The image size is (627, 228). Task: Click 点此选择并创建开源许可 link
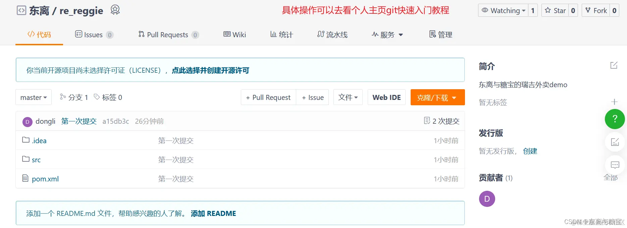point(210,70)
